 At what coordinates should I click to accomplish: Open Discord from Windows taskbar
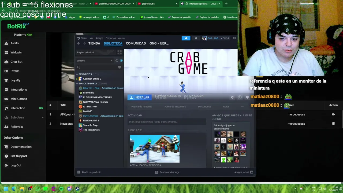pyautogui.click(x=69, y=189)
